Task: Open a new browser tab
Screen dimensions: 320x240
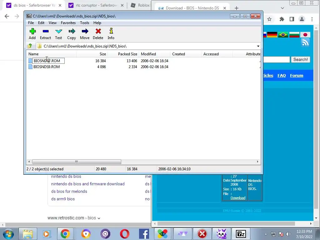Action: pos(236,8)
